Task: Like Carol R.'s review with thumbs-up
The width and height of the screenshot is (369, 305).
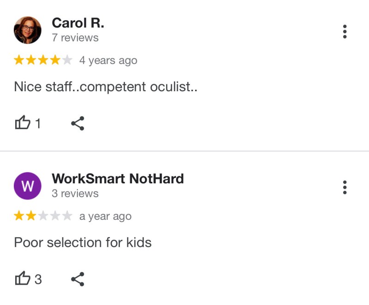Action: pyautogui.click(x=23, y=123)
